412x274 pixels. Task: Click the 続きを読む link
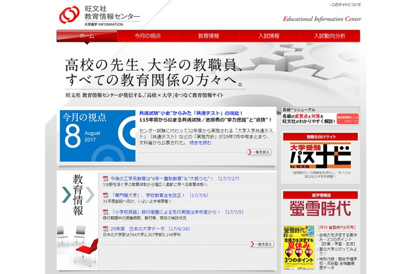(200, 143)
